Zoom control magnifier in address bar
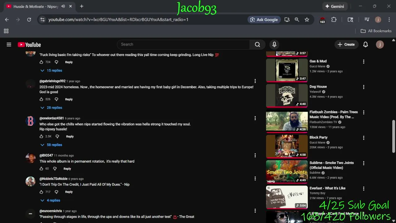396x223 pixels. point(297,20)
